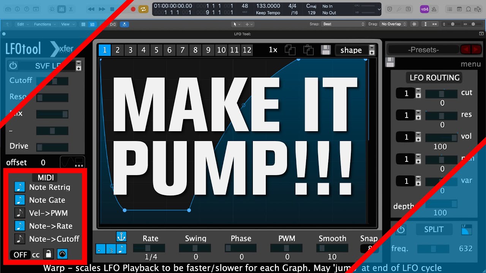The height and width of the screenshot is (273, 486).
Task: Toggle the triplet rate button
Action: (x=111, y=249)
